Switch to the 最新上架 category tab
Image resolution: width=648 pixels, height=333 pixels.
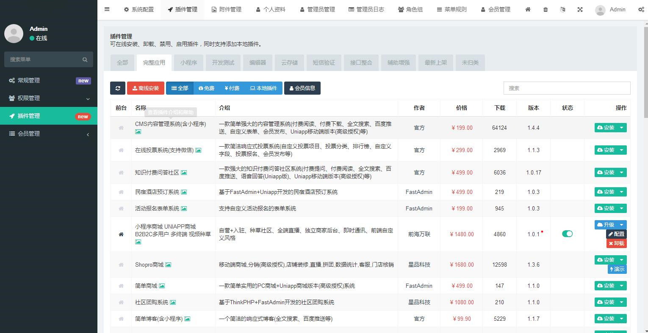coord(436,63)
